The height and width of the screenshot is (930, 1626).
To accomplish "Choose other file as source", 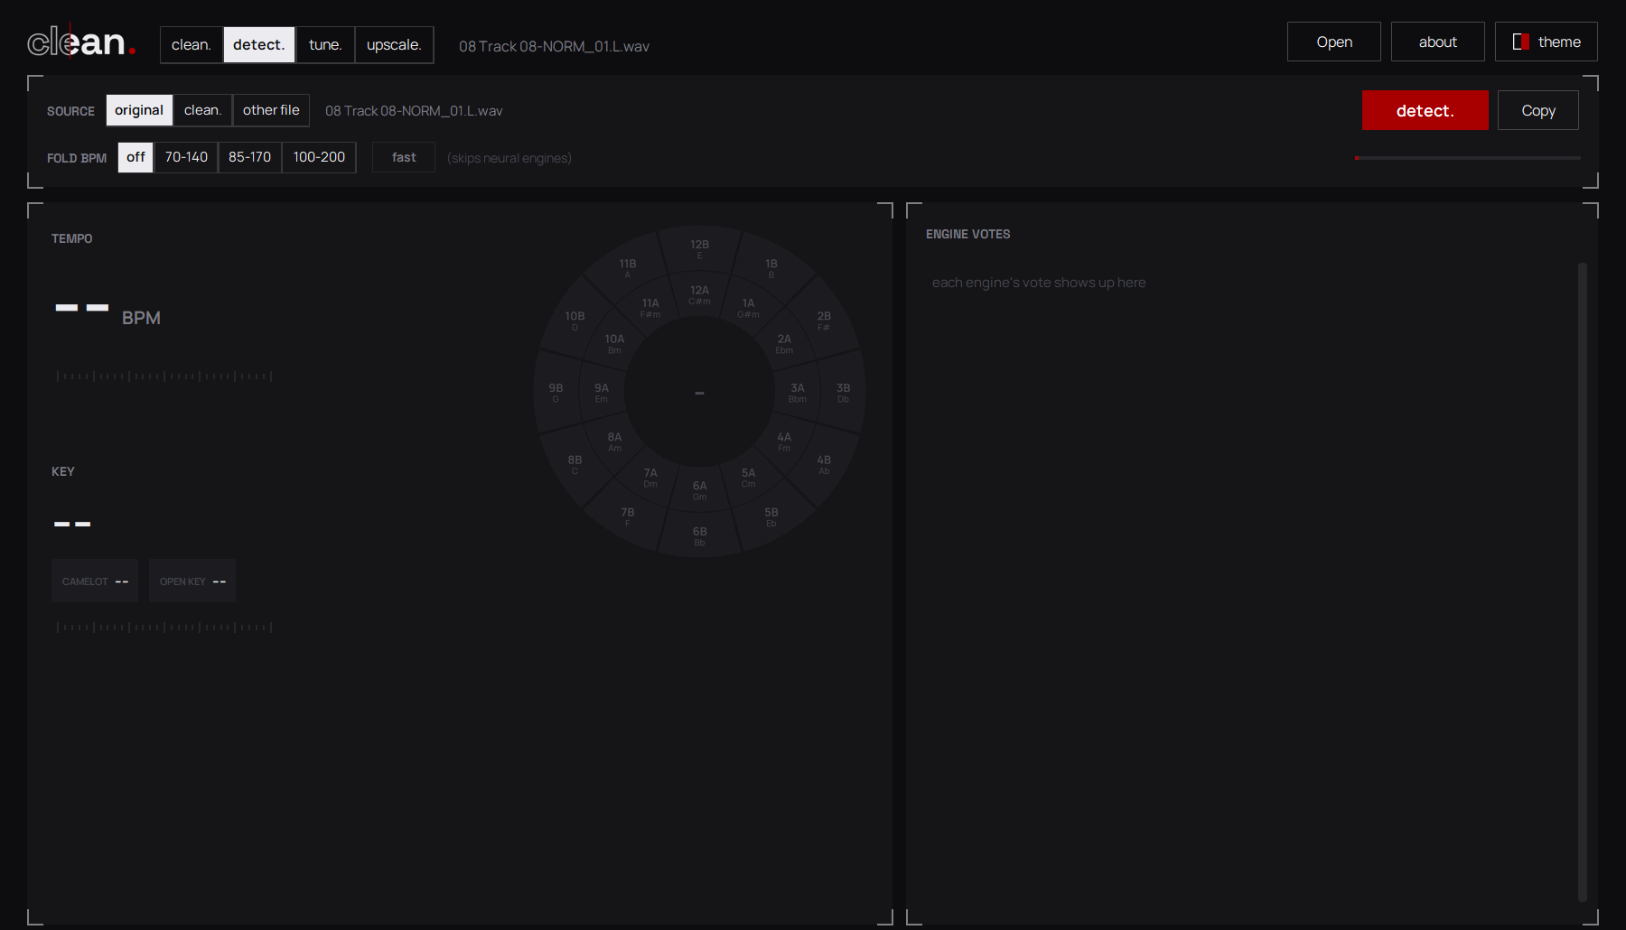I will 271,110.
